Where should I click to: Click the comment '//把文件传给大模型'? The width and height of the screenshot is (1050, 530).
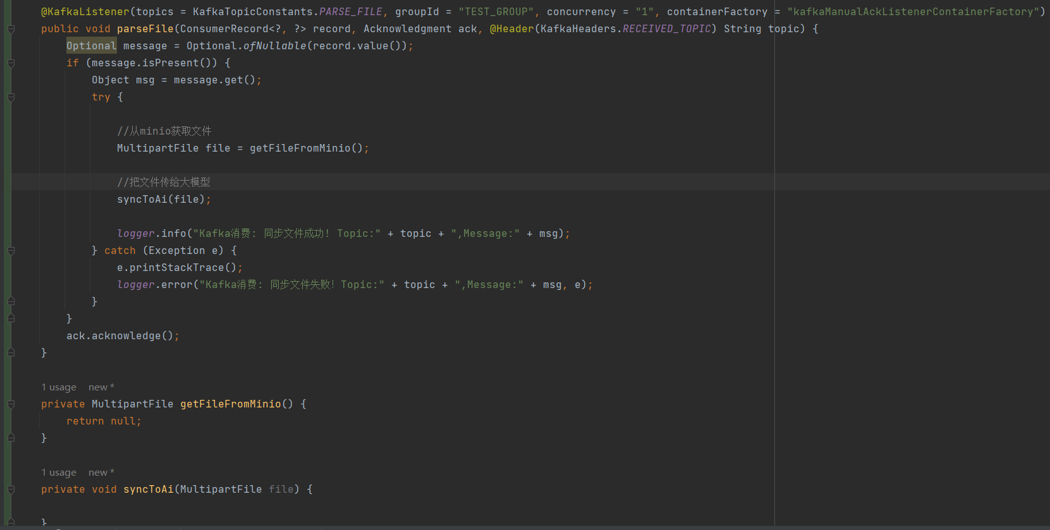(x=164, y=183)
